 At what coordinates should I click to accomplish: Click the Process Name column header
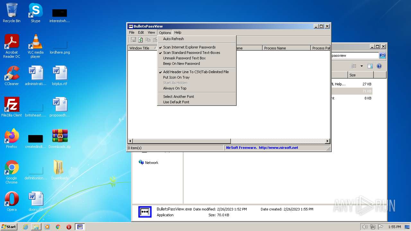[x=286, y=48]
